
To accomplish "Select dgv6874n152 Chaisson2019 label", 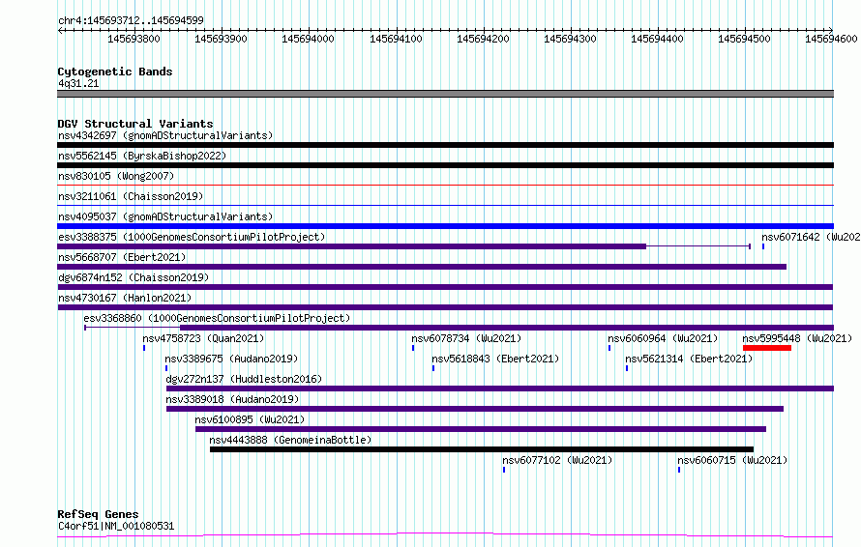I will (x=134, y=277).
